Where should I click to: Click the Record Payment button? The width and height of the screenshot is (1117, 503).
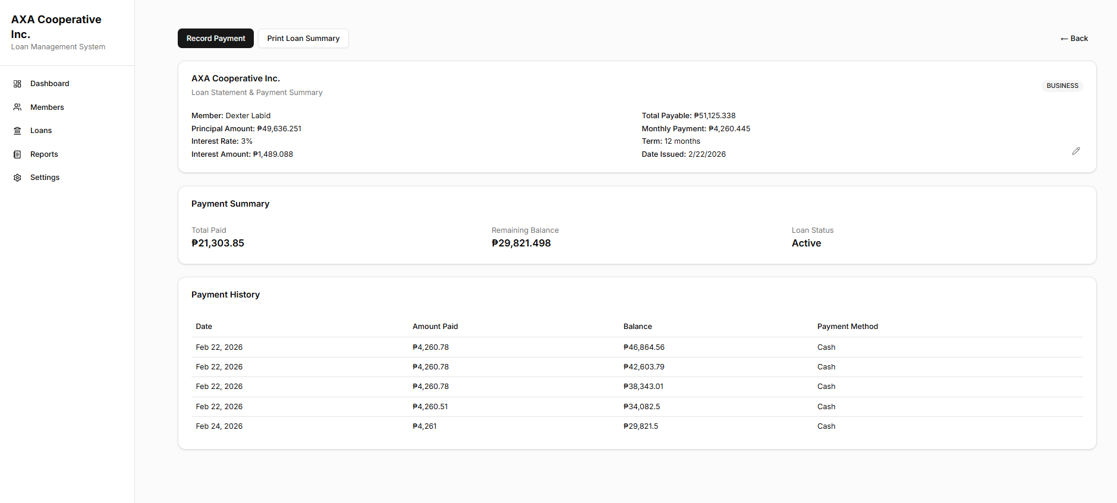(216, 39)
